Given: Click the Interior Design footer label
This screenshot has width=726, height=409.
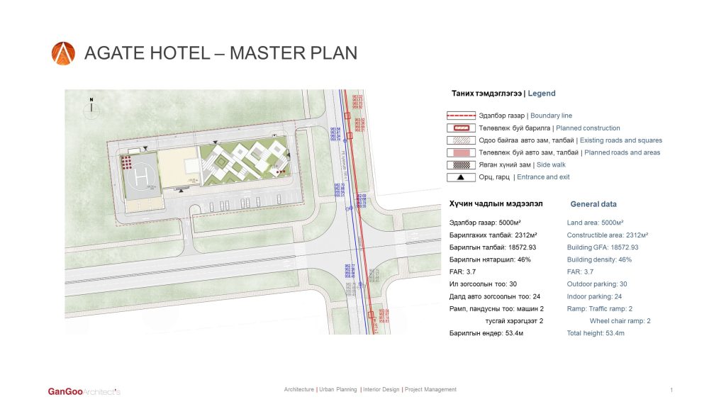Looking at the screenshot, I should [x=381, y=390].
